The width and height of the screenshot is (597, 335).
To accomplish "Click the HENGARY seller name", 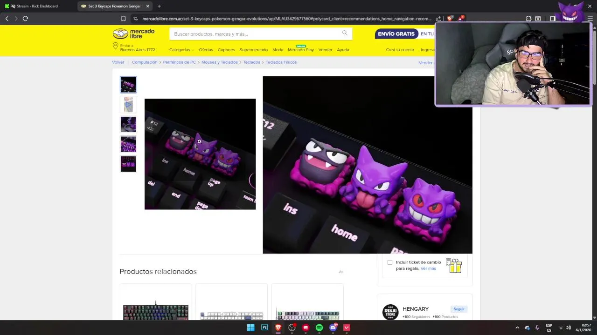I will pyautogui.click(x=416, y=309).
